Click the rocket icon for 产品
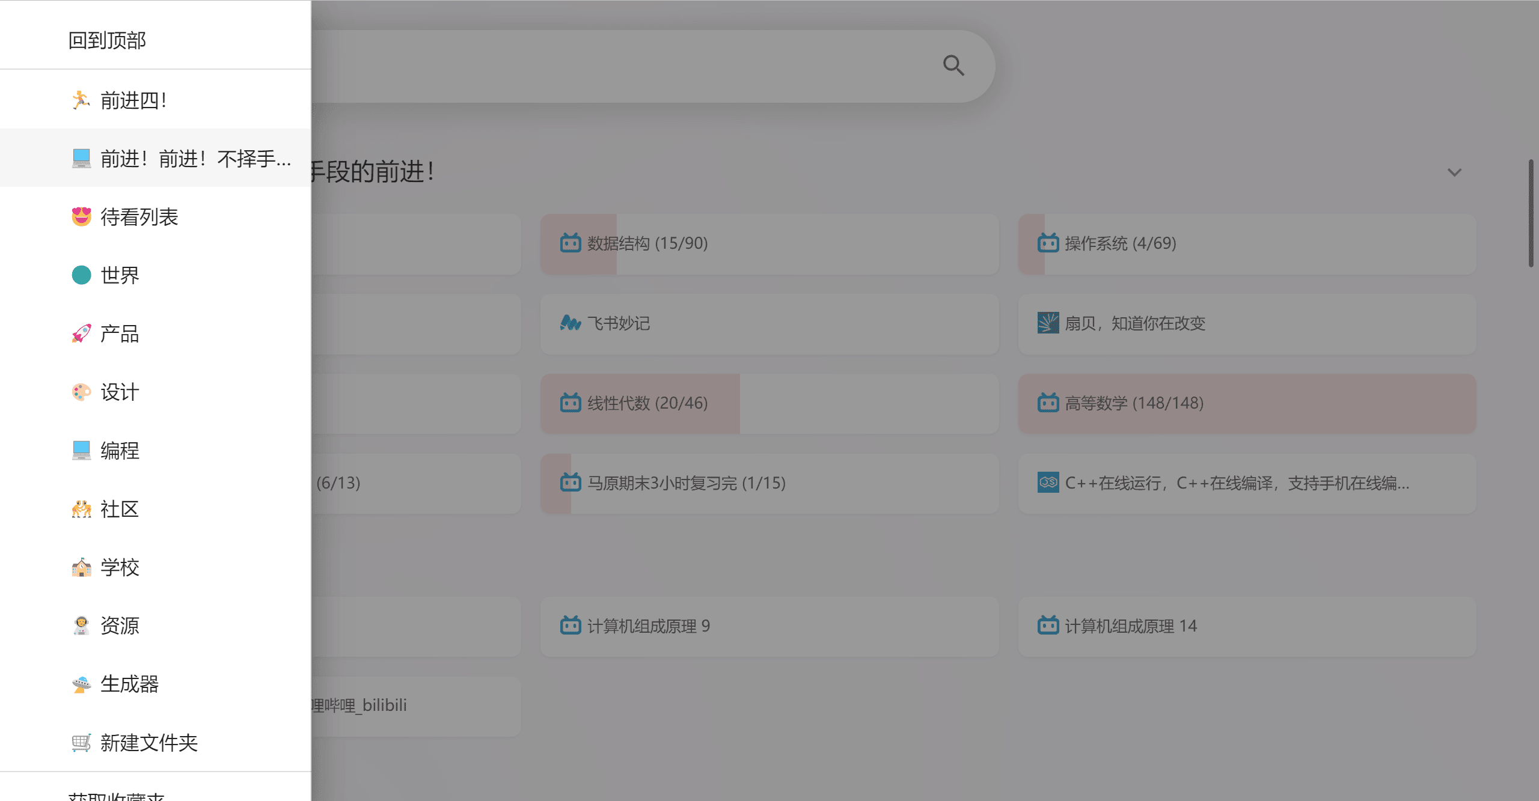The image size is (1539, 801). pos(81,333)
